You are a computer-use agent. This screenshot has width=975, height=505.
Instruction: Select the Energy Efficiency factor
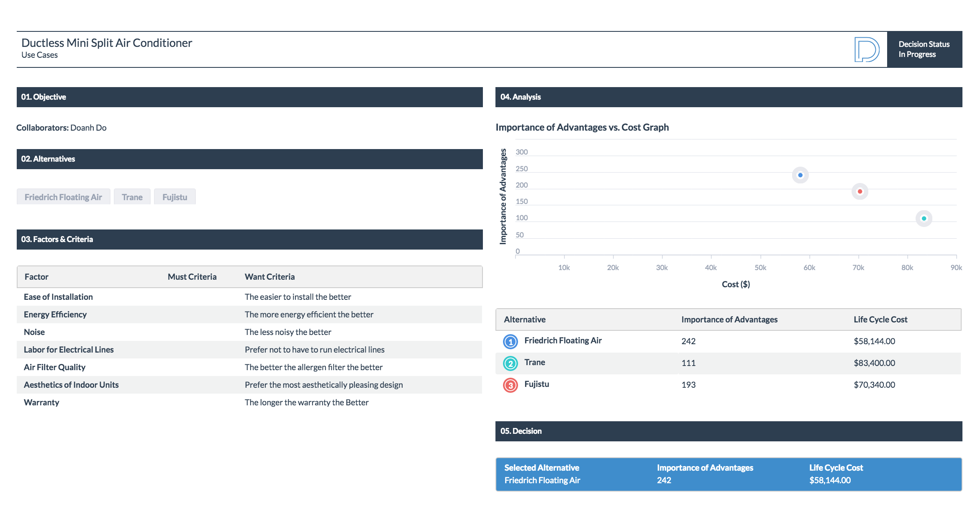[x=55, y=314]
